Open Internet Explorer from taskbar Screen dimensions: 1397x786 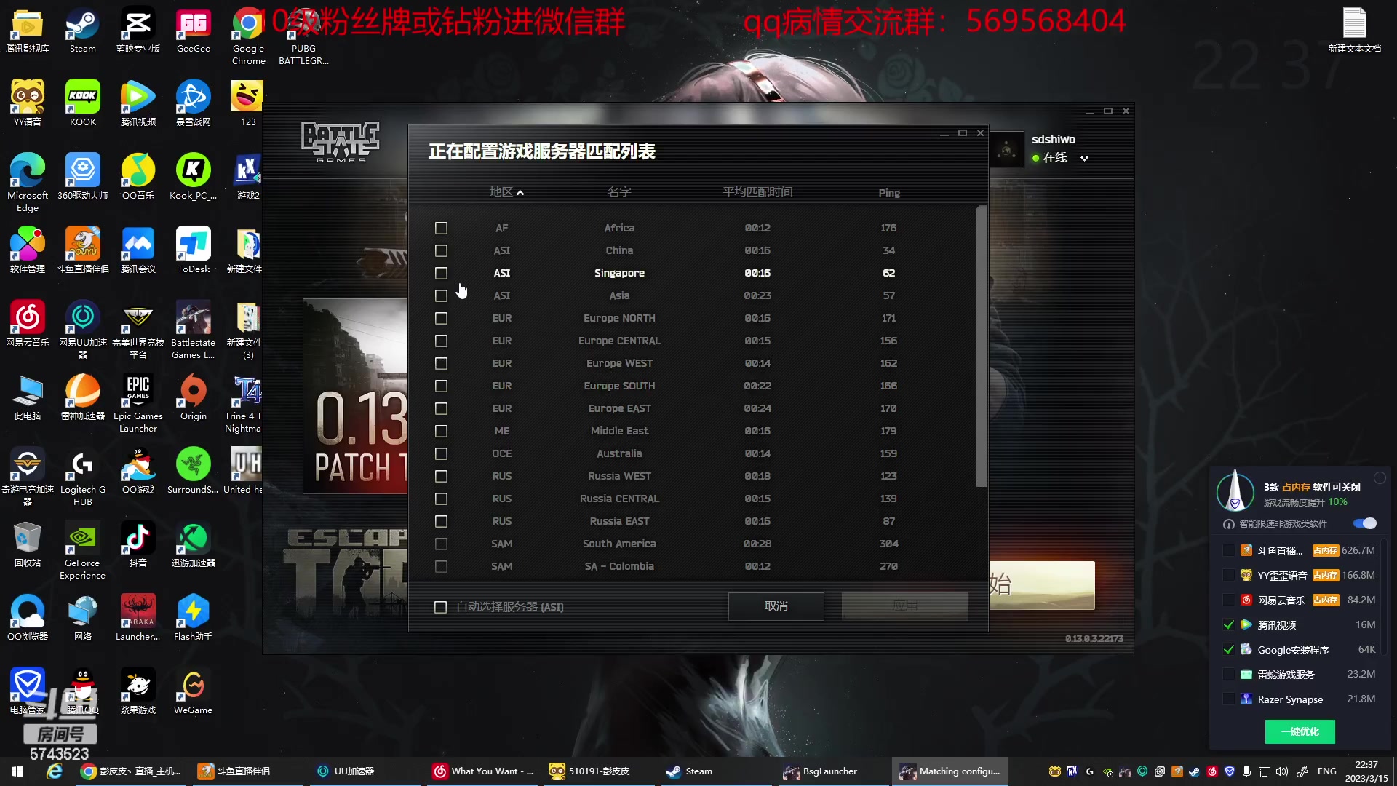[55, 771]
